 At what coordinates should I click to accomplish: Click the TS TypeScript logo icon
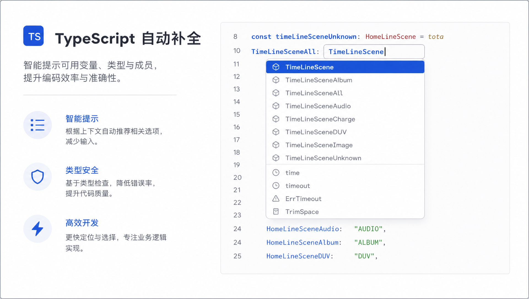[x=33, y=36]
